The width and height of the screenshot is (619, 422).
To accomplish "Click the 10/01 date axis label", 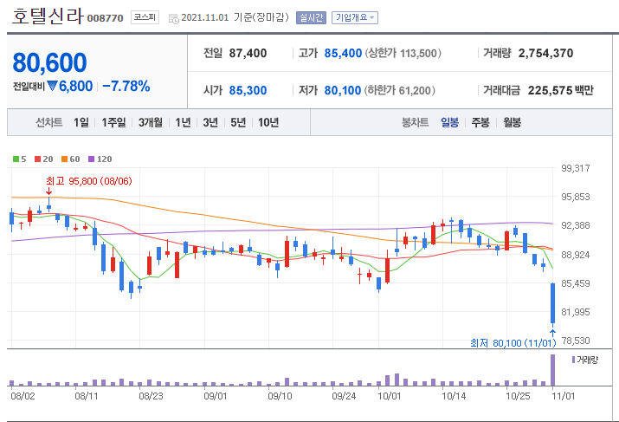I will (390, 396).
